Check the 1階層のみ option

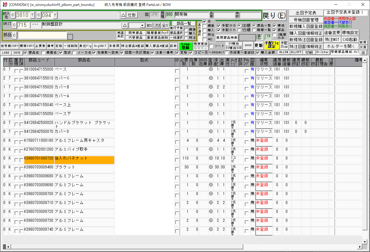(275, 35)
